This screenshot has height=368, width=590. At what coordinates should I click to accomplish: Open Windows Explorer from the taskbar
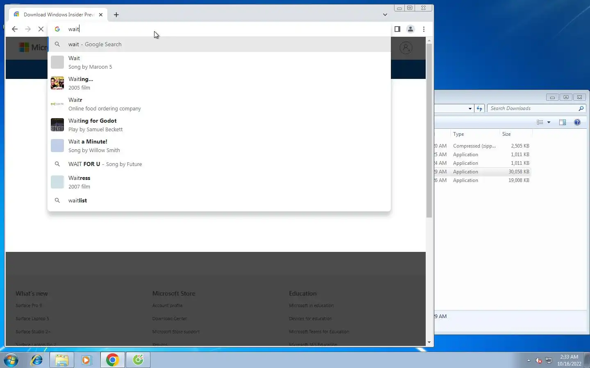tap(62, 360)
